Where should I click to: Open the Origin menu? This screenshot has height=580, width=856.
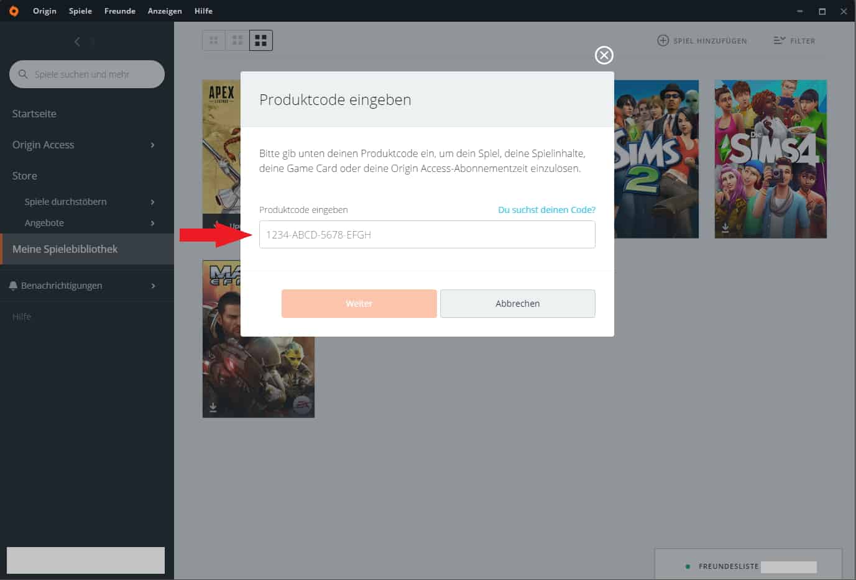click(45, 11)
